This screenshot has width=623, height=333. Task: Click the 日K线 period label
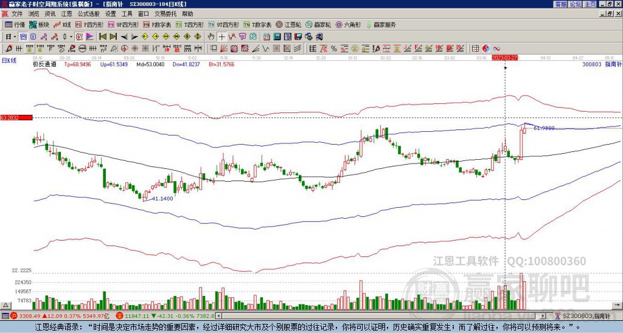click(x=9, y=60)
